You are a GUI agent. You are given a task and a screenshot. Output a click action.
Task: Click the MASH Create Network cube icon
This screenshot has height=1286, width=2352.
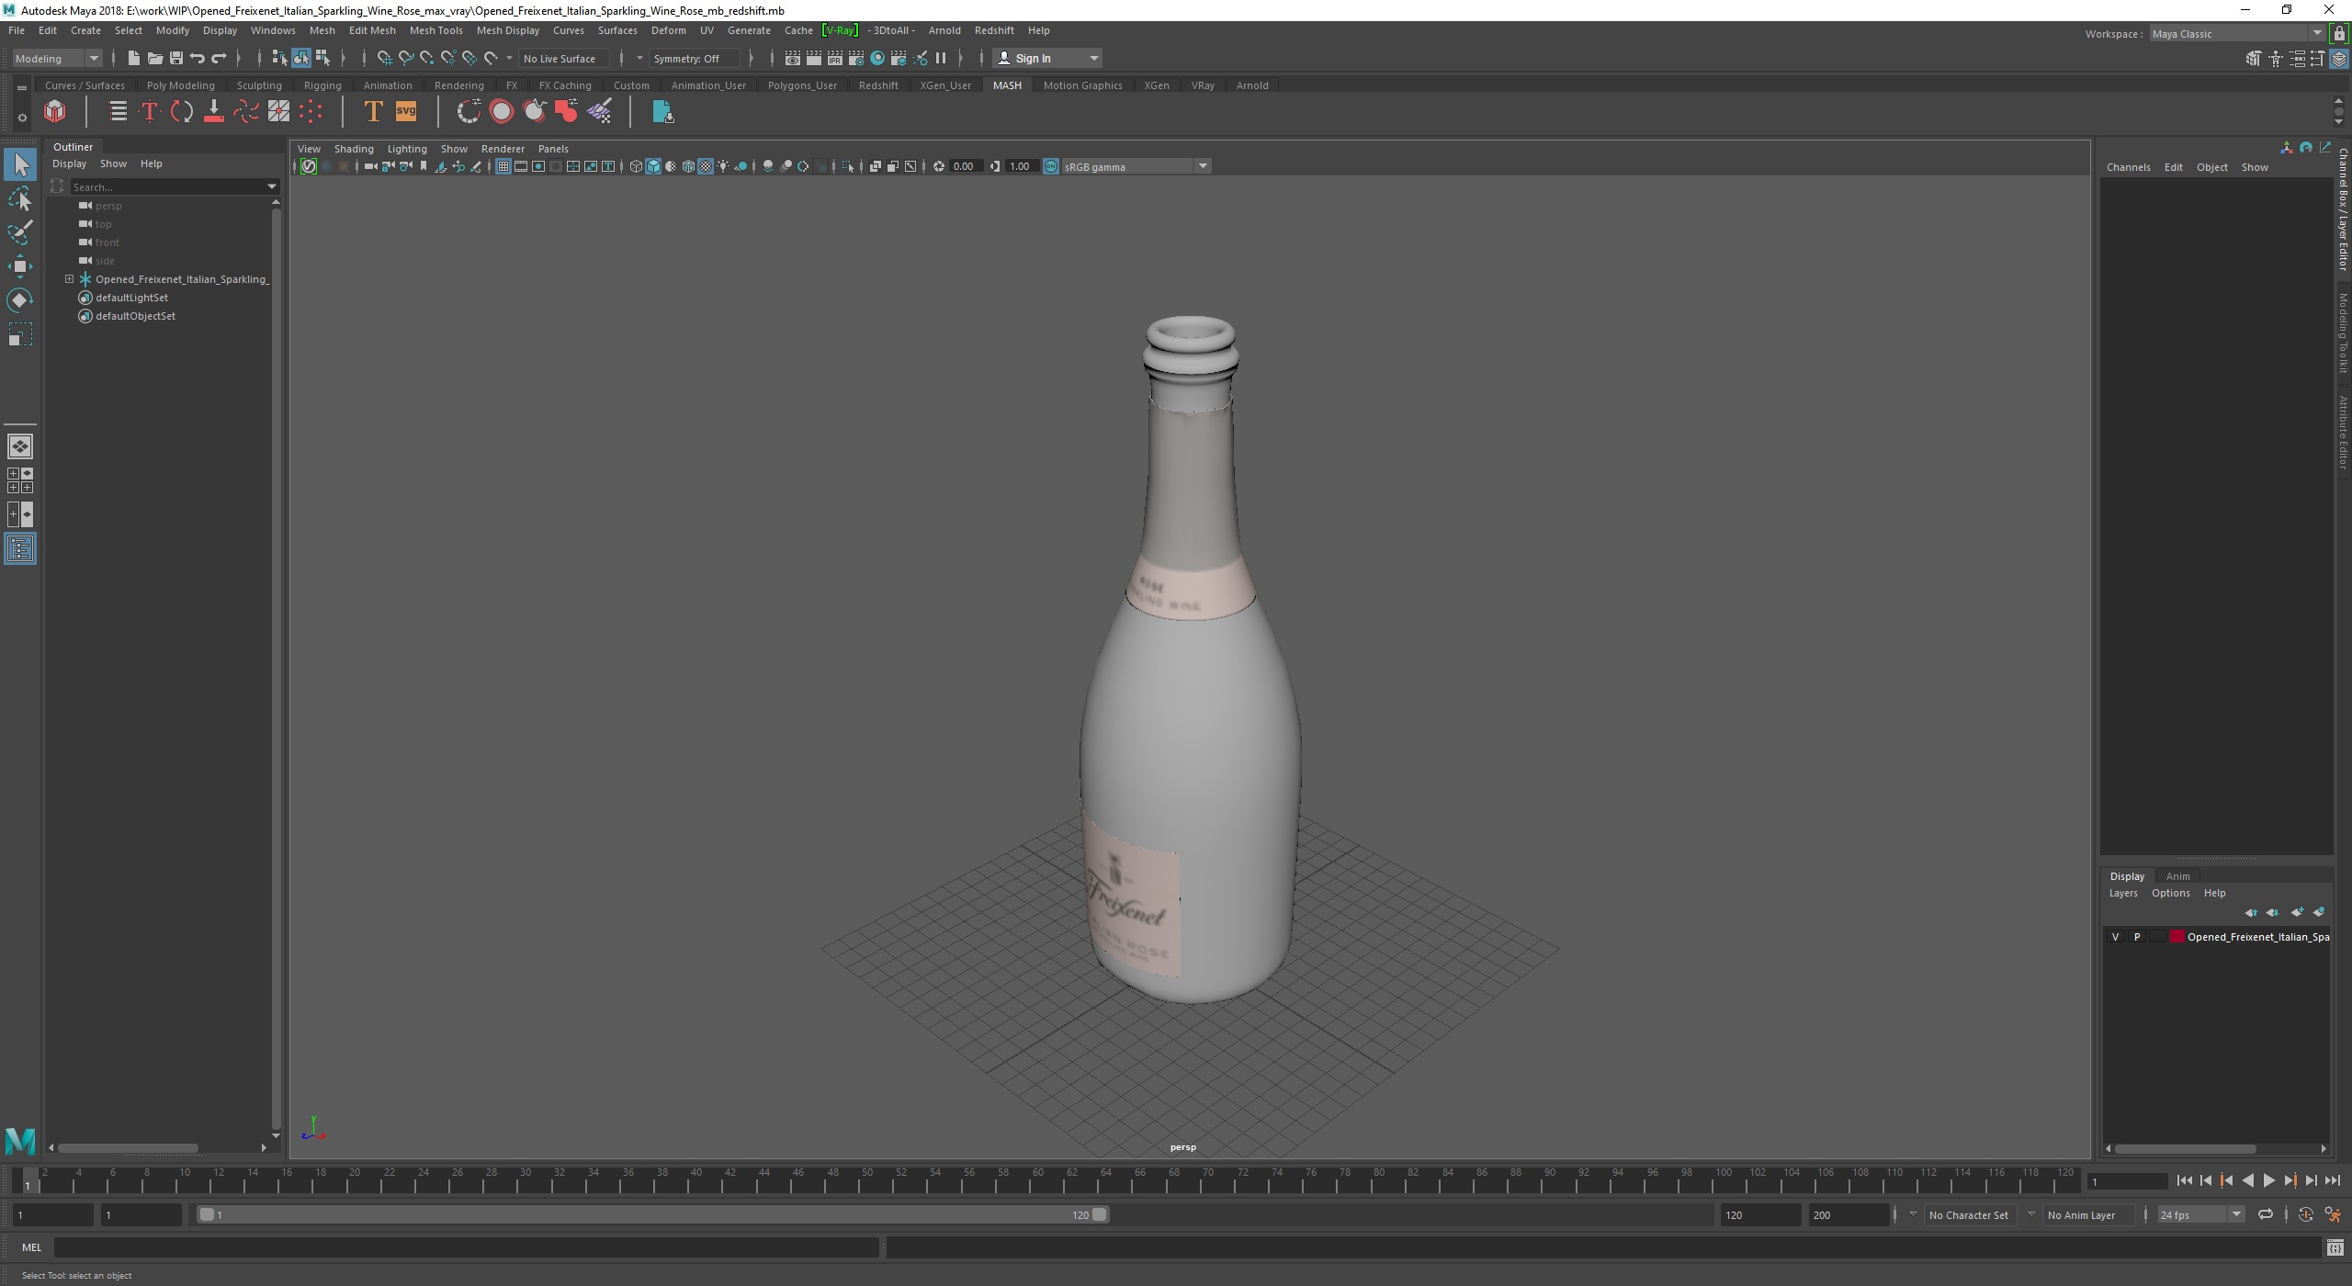coord(55,112)
